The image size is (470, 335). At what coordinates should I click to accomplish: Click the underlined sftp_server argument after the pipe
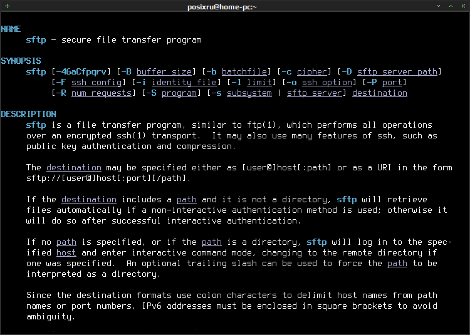click(x=315, y=93)
